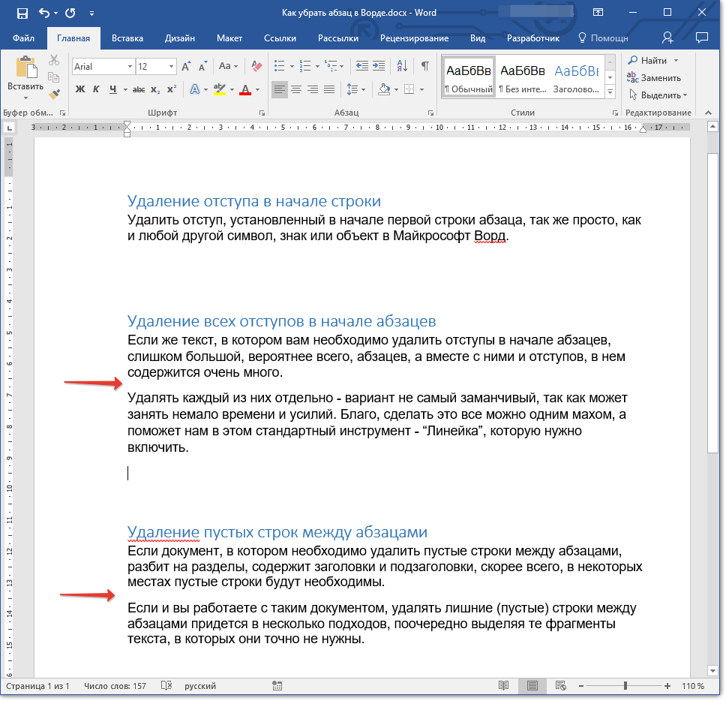Click the subscript x₂ icon
Viewport: 726px width, 701px height.
pyautogui.click(x=155, y=89)
